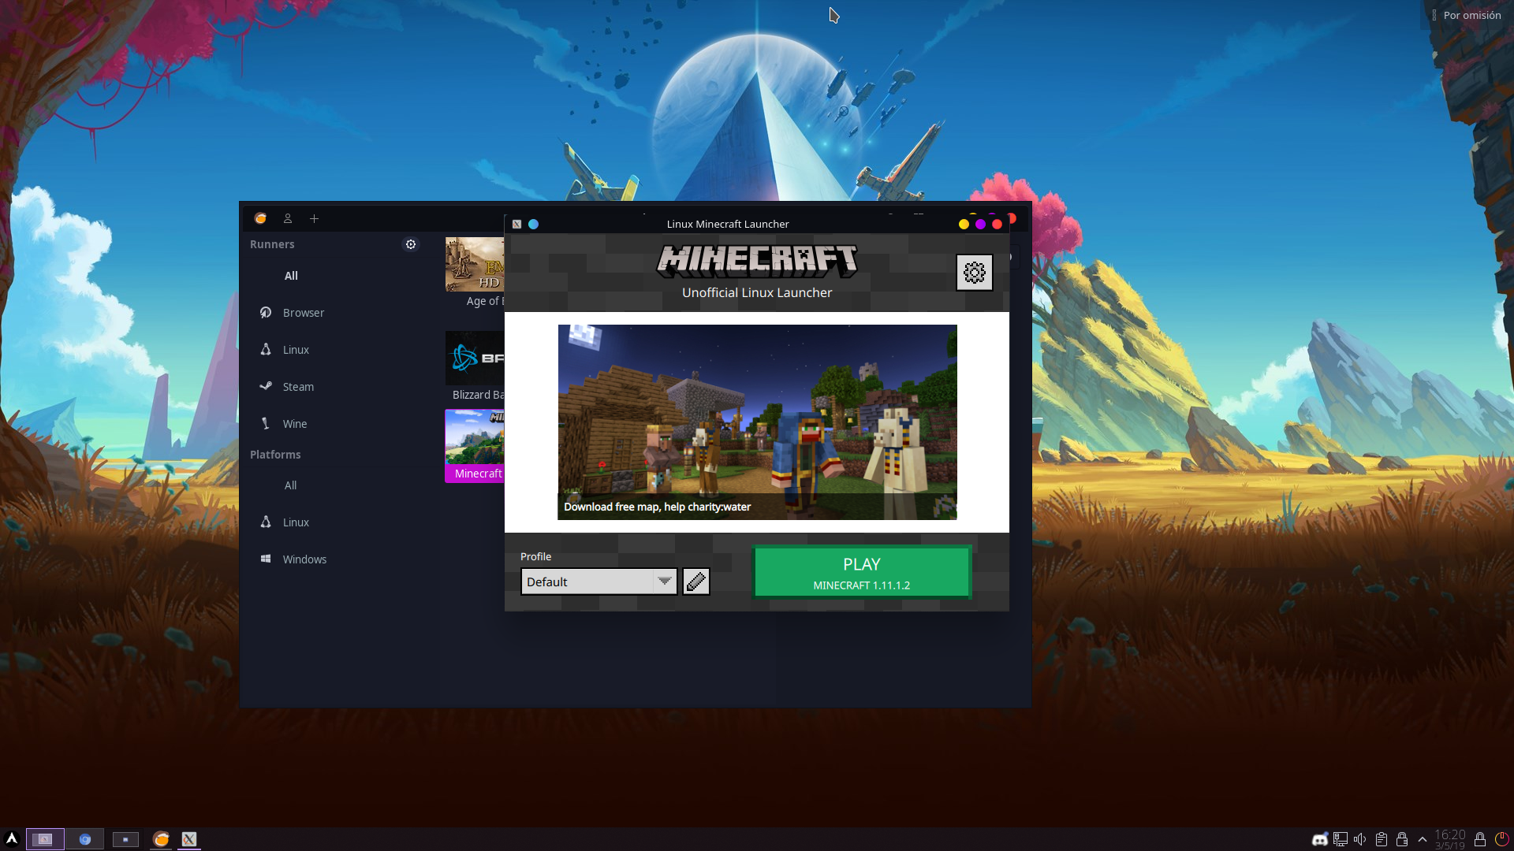Screen dimensions: 1514x851
Task: Select All under Platforms section
Action: [290, 485]
